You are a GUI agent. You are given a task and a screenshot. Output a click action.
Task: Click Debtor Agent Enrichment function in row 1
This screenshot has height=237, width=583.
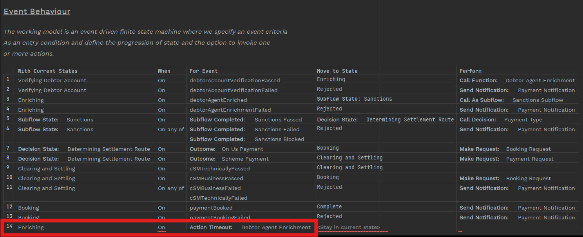point(540,80)
